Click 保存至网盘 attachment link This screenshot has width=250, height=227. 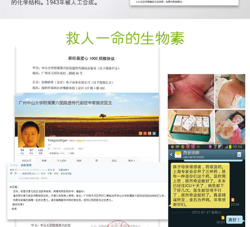[66, 173]
